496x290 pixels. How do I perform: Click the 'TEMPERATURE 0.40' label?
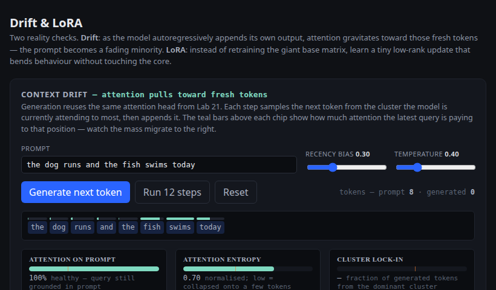(x=426, y=154)
